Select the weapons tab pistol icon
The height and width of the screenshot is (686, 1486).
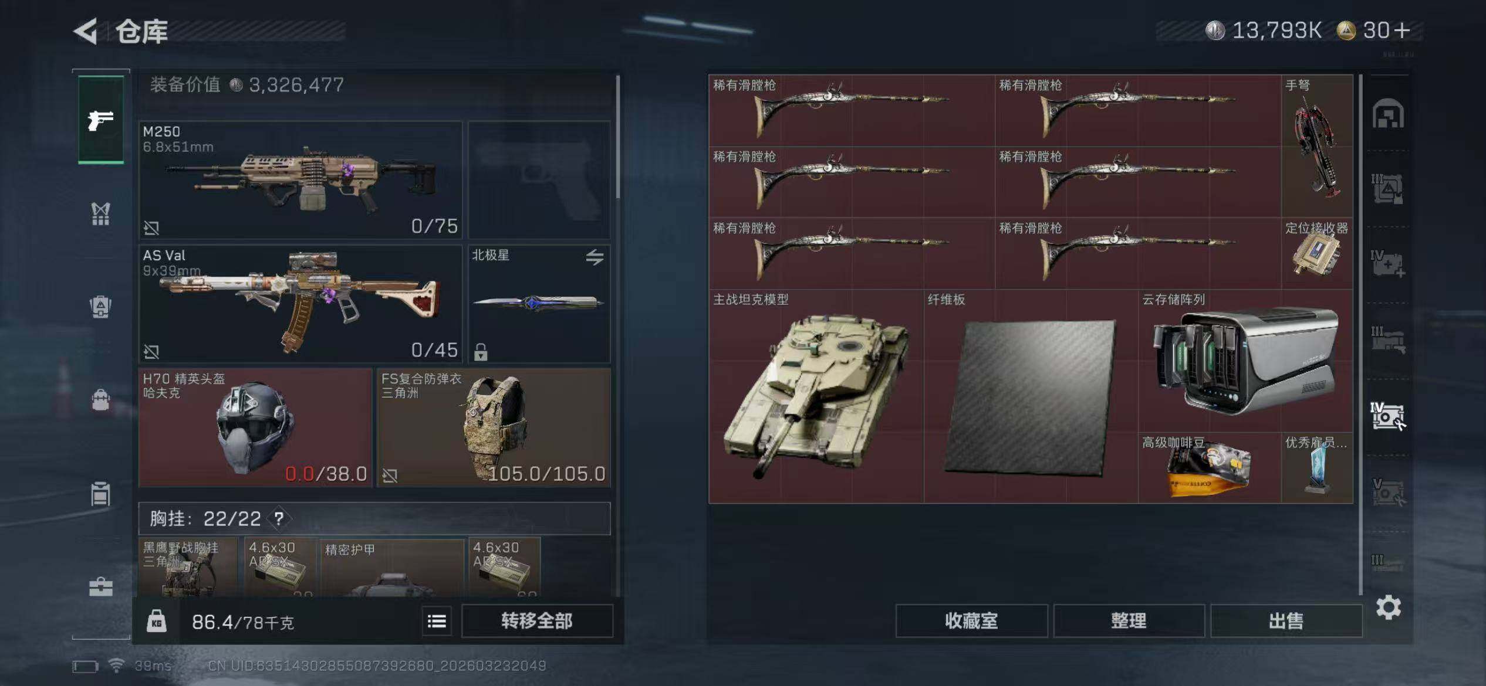[101, 120]
